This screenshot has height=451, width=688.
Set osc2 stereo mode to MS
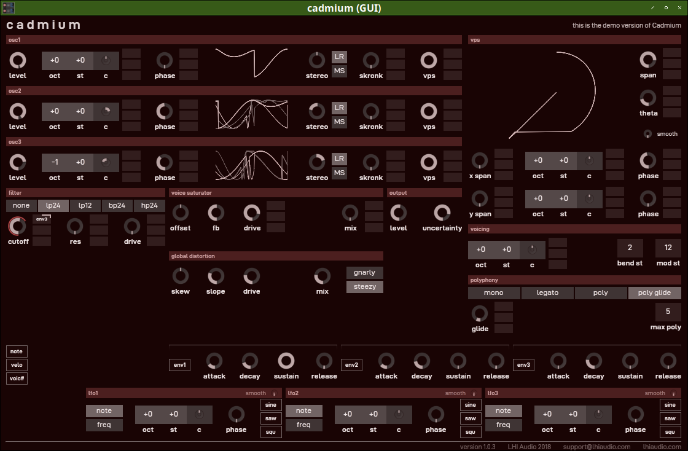point(339,122)
